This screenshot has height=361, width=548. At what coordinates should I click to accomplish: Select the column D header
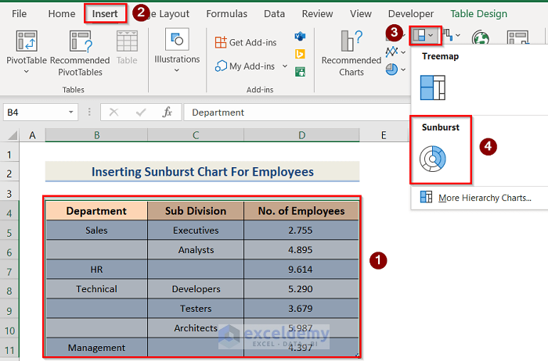click(301, 135)
